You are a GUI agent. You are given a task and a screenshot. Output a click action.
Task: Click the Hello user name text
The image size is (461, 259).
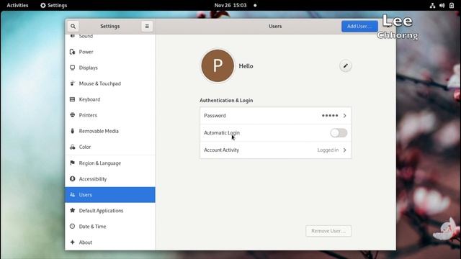(246, 66)
